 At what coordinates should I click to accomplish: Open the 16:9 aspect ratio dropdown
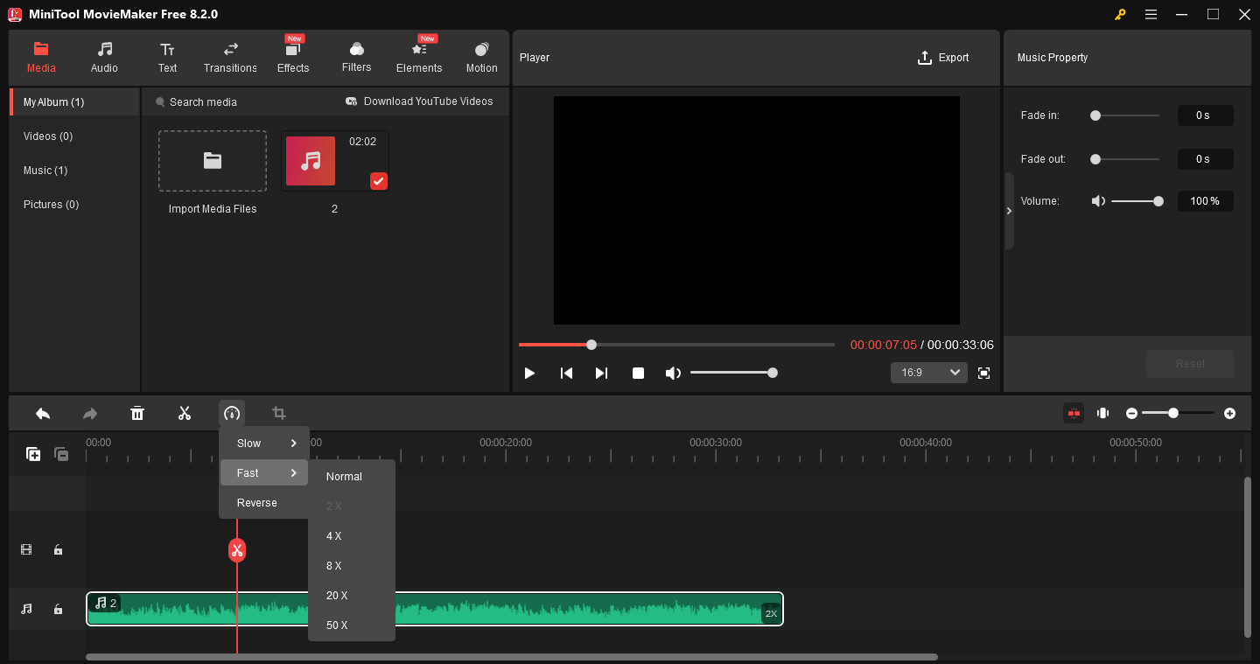pos(929,373)
